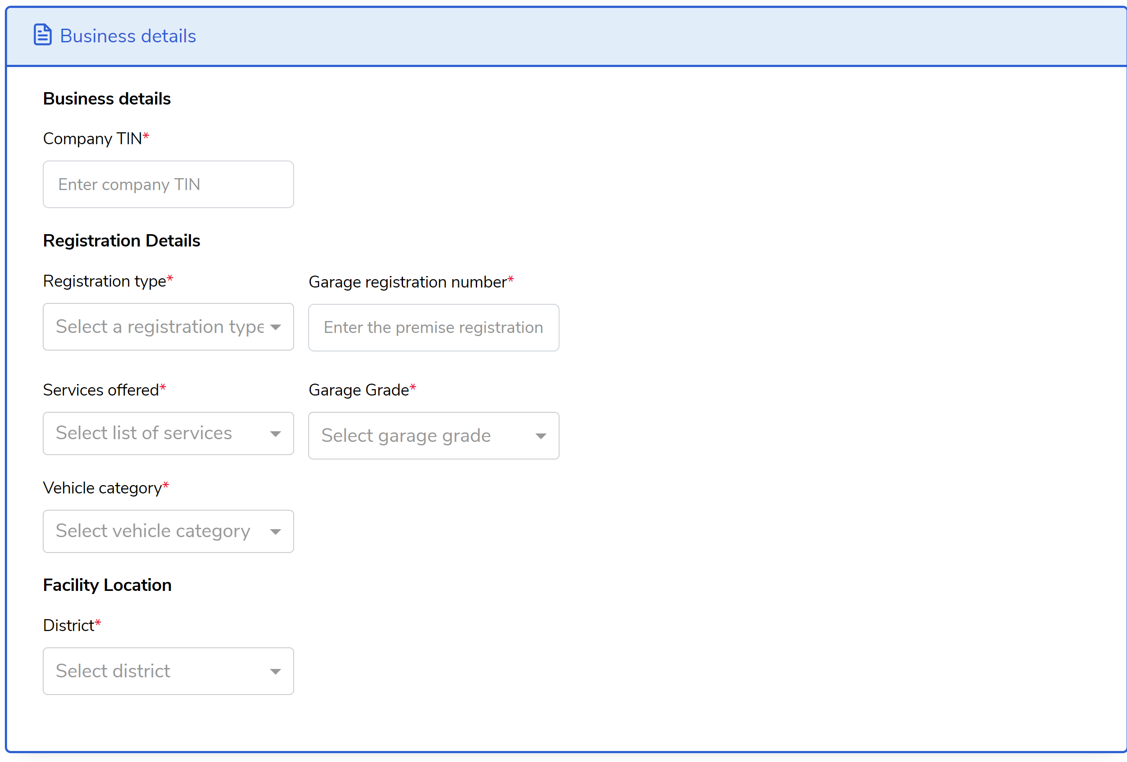Screen dimensions: 1127x762
Task: Open the District dropdown
Action: (160, 671)
